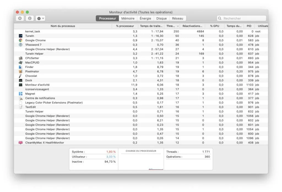Sort by Réactivations column header
This screenshot has width=282, height=192.
[192, 26]
